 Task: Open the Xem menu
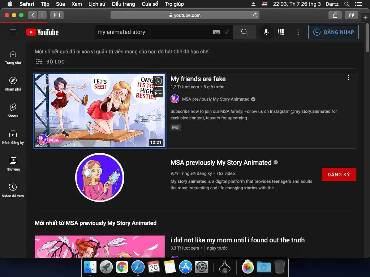coord(77,4)
